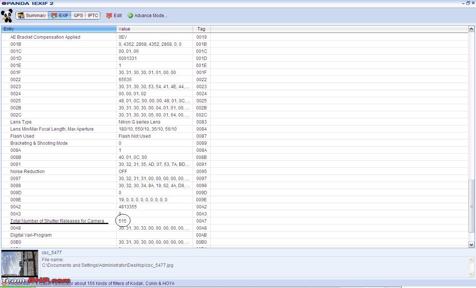
Task: Click the value Flash Not Used
Action: pos(135,136)
